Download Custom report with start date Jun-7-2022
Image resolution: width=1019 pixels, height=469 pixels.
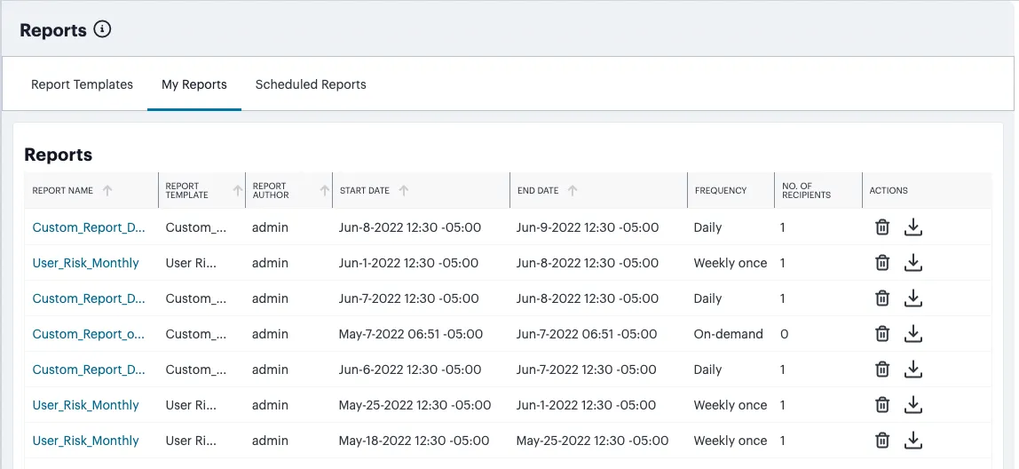(913, 298)
